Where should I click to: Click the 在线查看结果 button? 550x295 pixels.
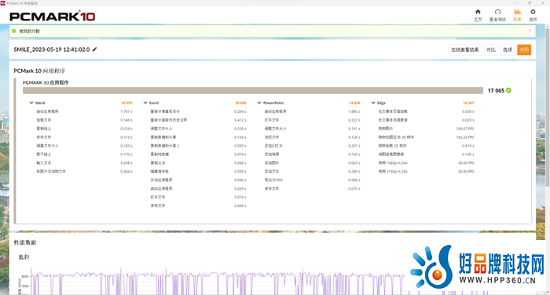[x=465, y=49]
